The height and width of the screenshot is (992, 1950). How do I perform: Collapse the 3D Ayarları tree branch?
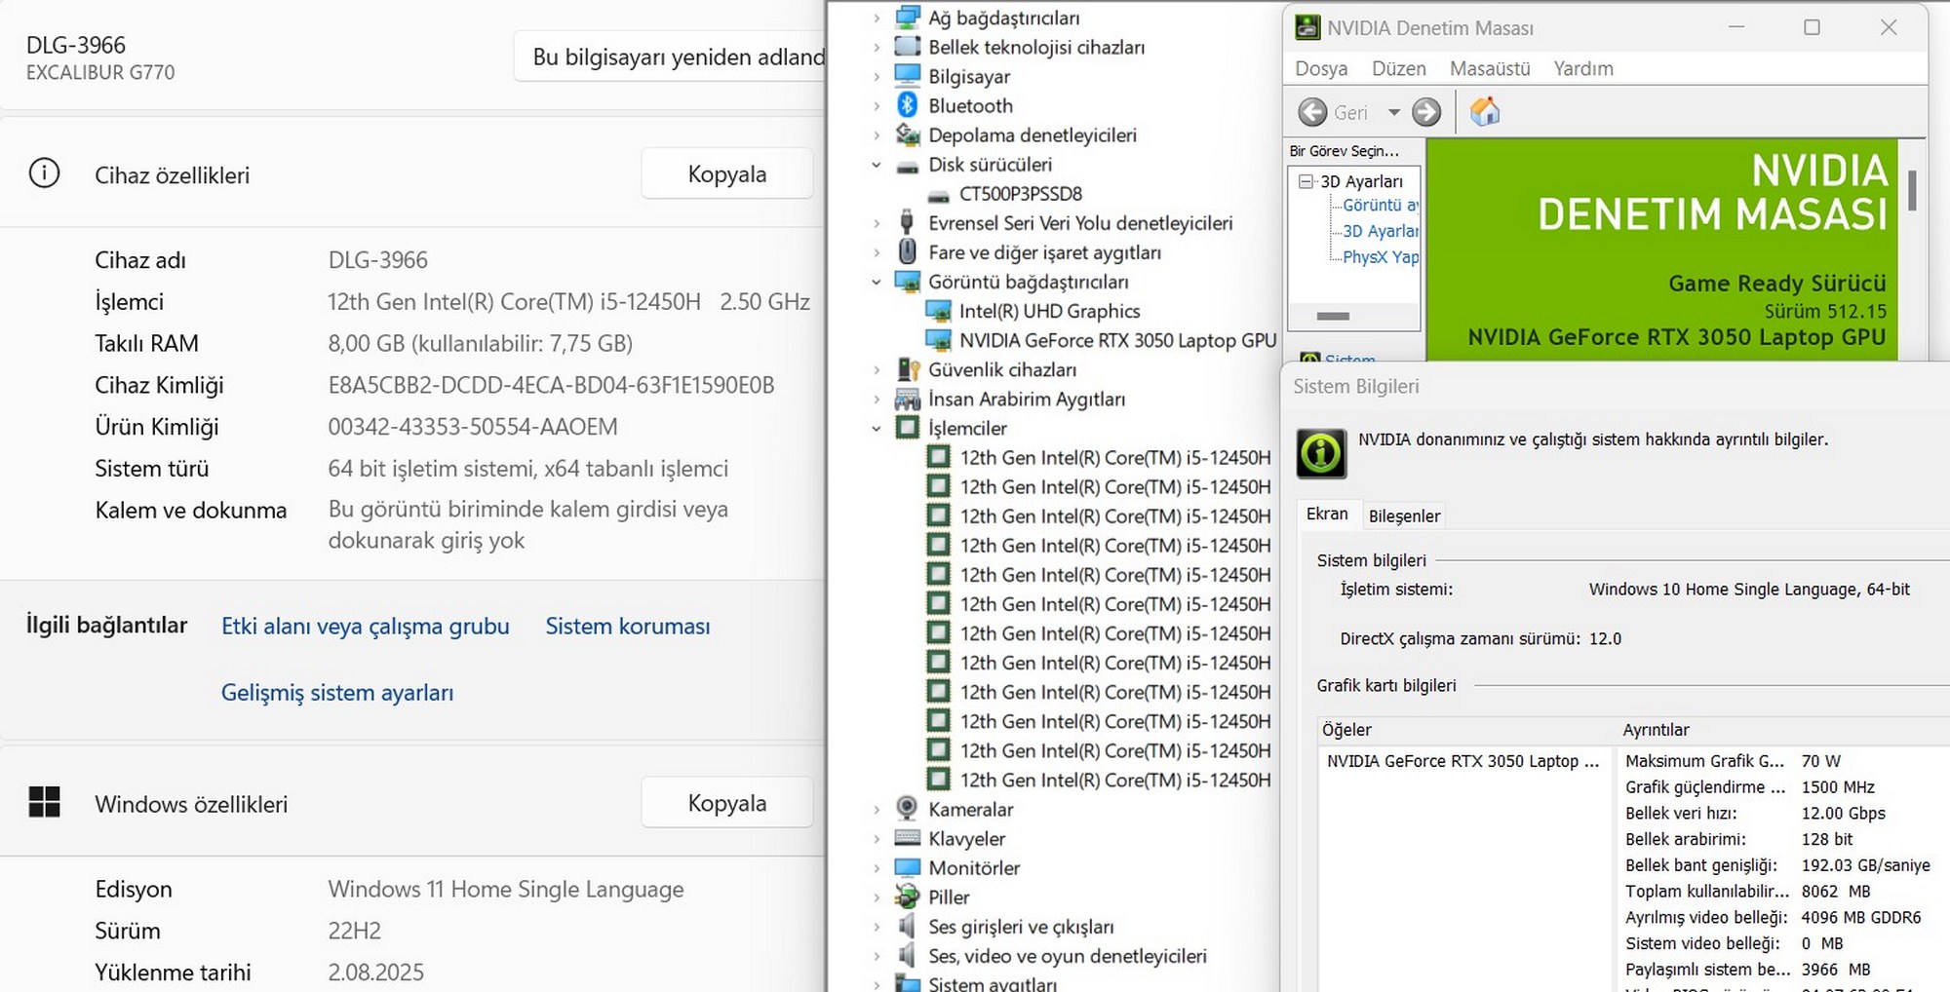point(1306,181)
